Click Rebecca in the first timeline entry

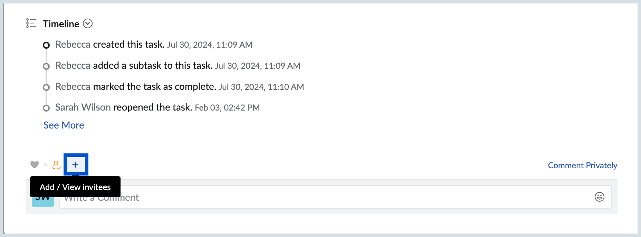coord(73,44)
